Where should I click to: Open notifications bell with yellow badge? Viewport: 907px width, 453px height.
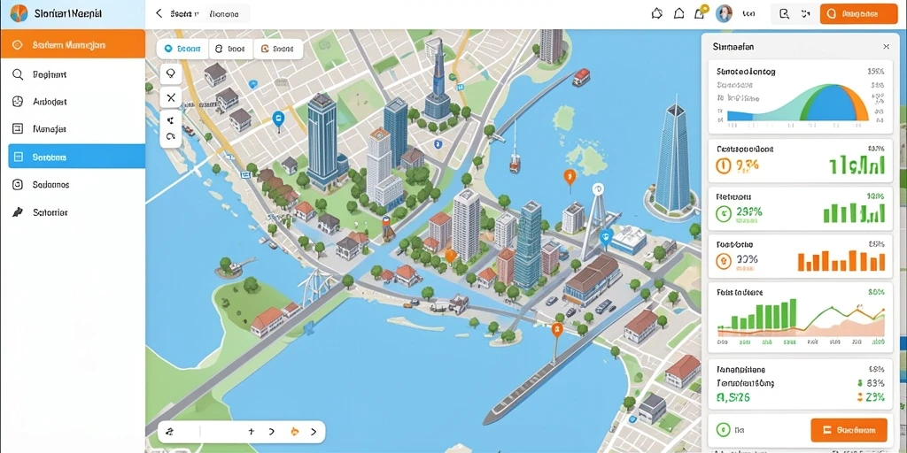point(700,12)
